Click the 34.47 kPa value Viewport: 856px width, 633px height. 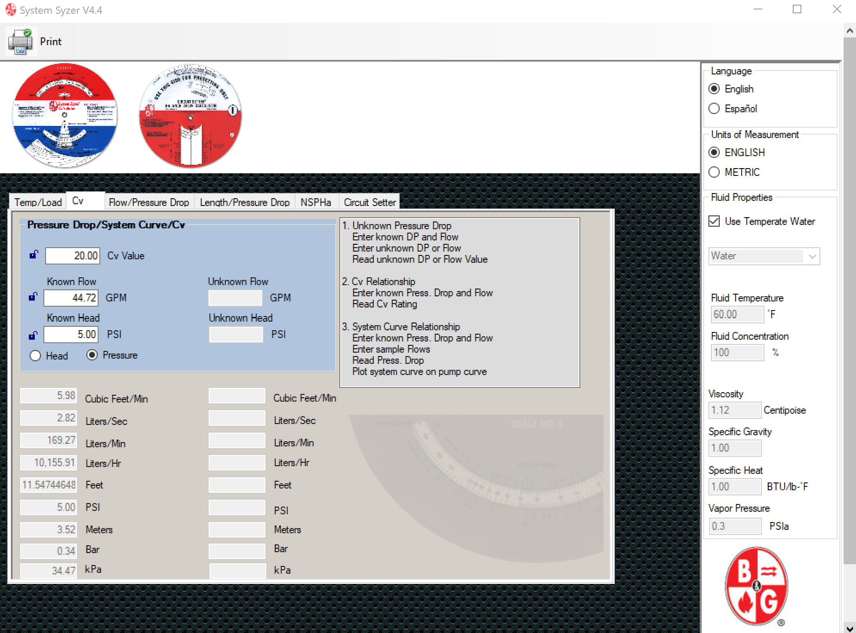point(49,571)
